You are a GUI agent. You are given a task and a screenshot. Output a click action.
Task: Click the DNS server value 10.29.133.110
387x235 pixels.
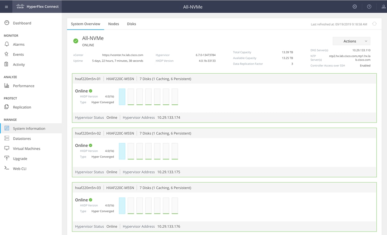click(x=361, y=50)
